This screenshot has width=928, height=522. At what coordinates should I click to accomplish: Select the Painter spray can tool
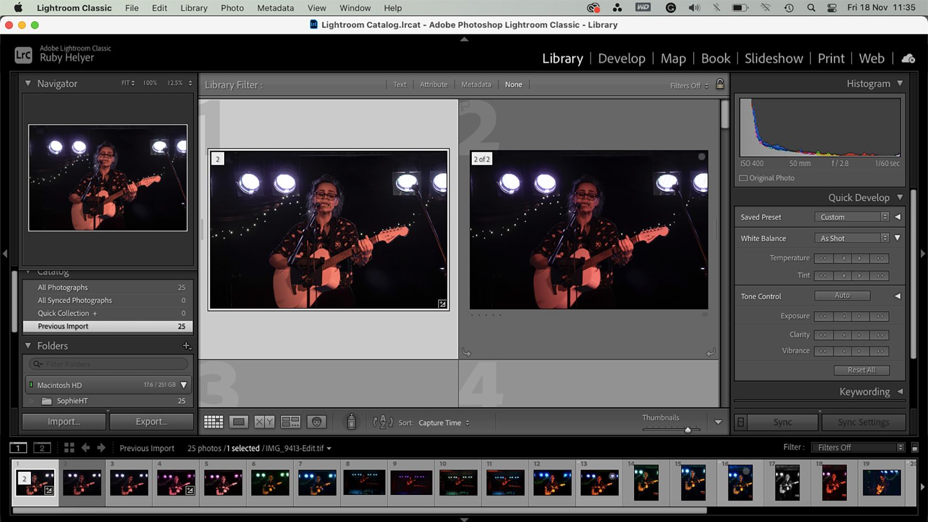click(x=351, y=422)
